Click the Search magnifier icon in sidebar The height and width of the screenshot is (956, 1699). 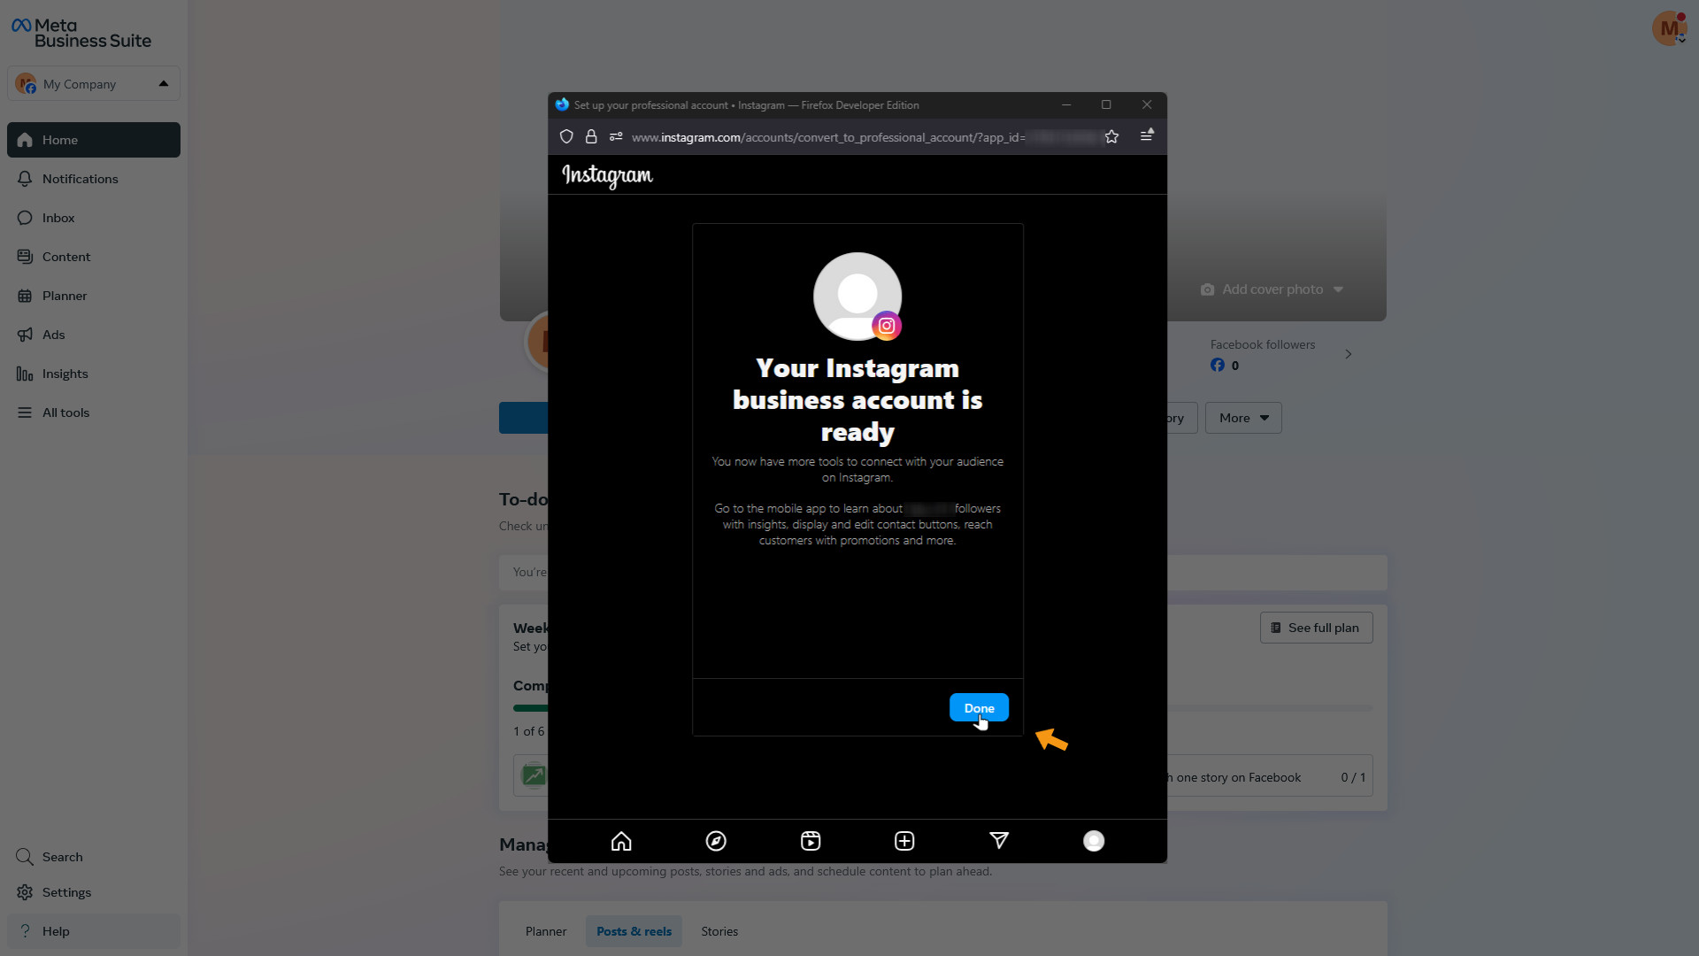[25, 857]
